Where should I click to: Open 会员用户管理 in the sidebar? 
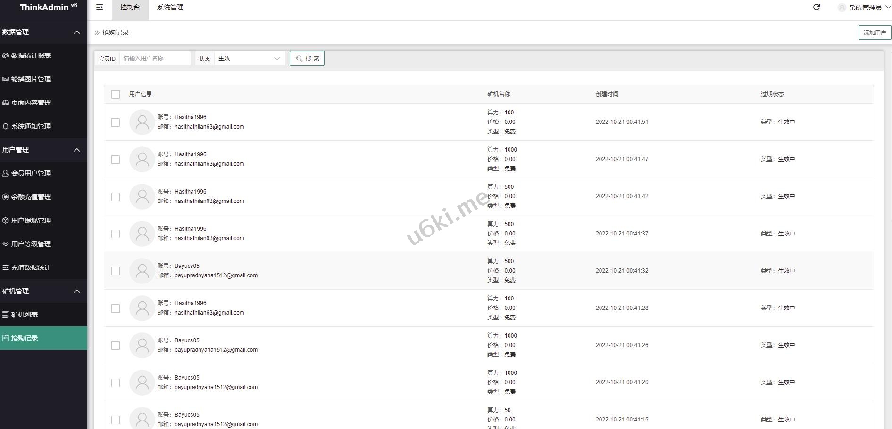31,173
